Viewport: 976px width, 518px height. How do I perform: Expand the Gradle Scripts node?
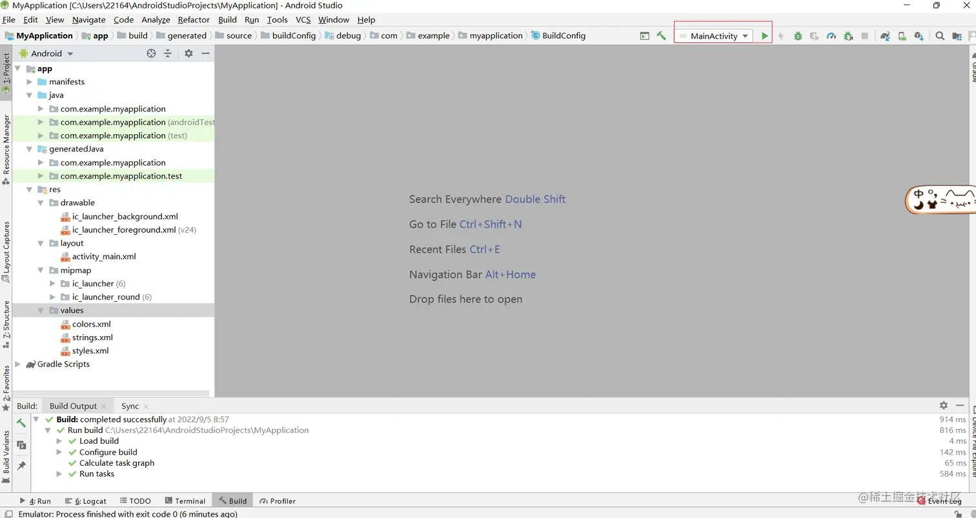point(17,364)
